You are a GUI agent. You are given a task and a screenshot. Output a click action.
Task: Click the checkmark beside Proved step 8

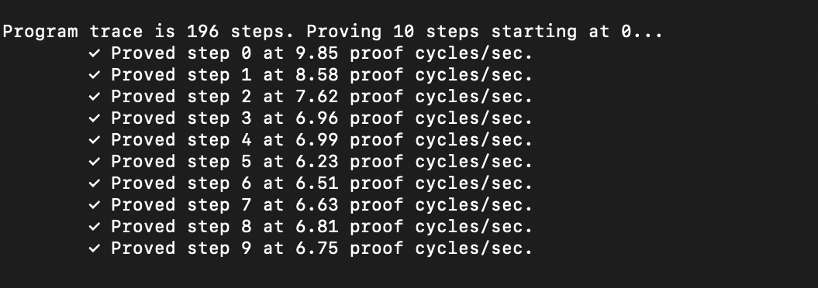(94, 227)
